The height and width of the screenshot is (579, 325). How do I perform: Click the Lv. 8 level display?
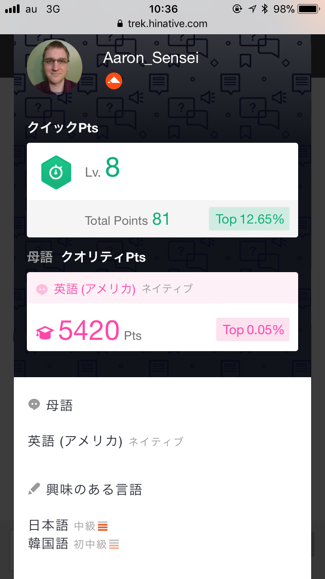click(x=103, y=169)
